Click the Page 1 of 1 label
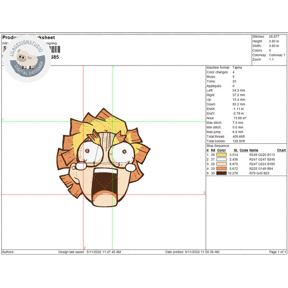 278,252
